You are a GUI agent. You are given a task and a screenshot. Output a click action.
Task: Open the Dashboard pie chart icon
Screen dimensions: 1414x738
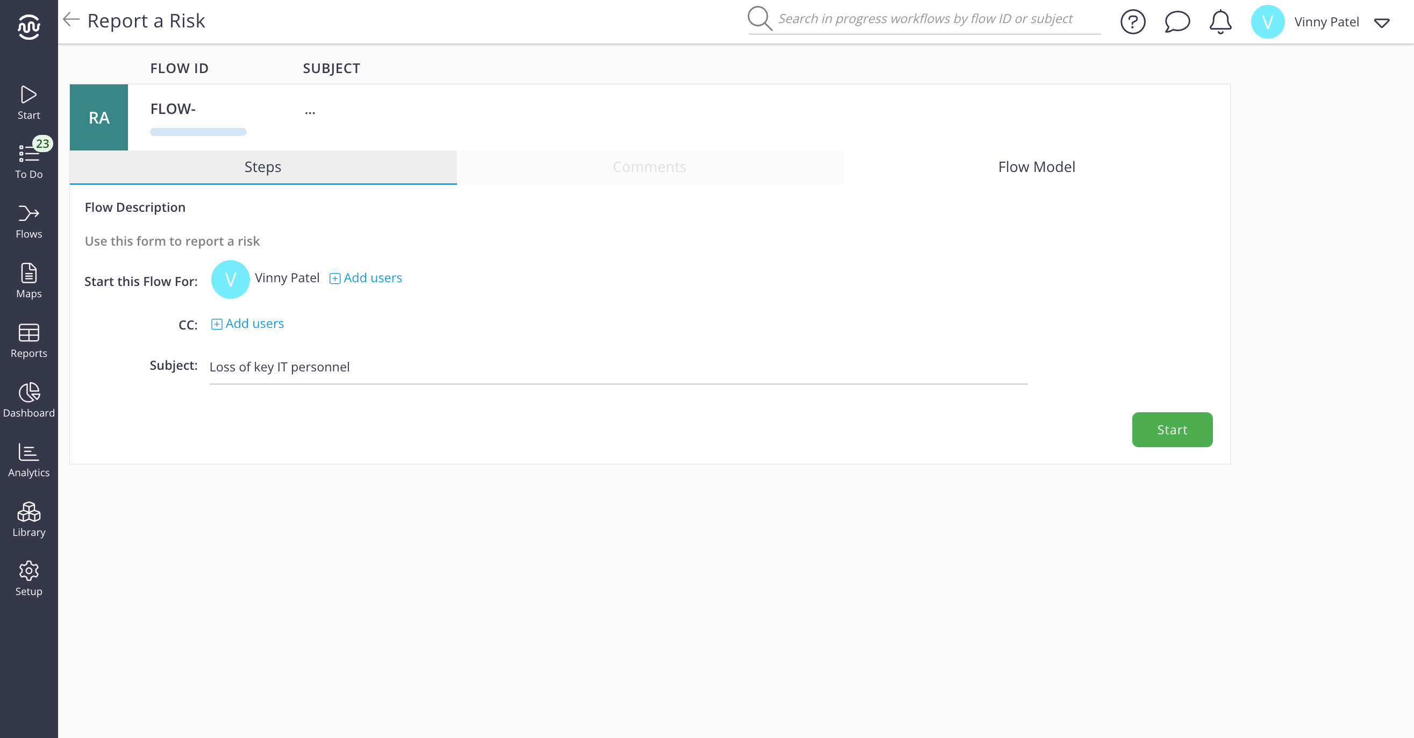[x=28, y=400]
